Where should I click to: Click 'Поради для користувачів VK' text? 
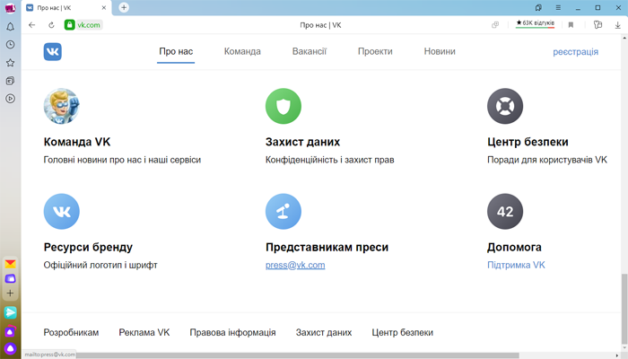click(x=547, y=160)
